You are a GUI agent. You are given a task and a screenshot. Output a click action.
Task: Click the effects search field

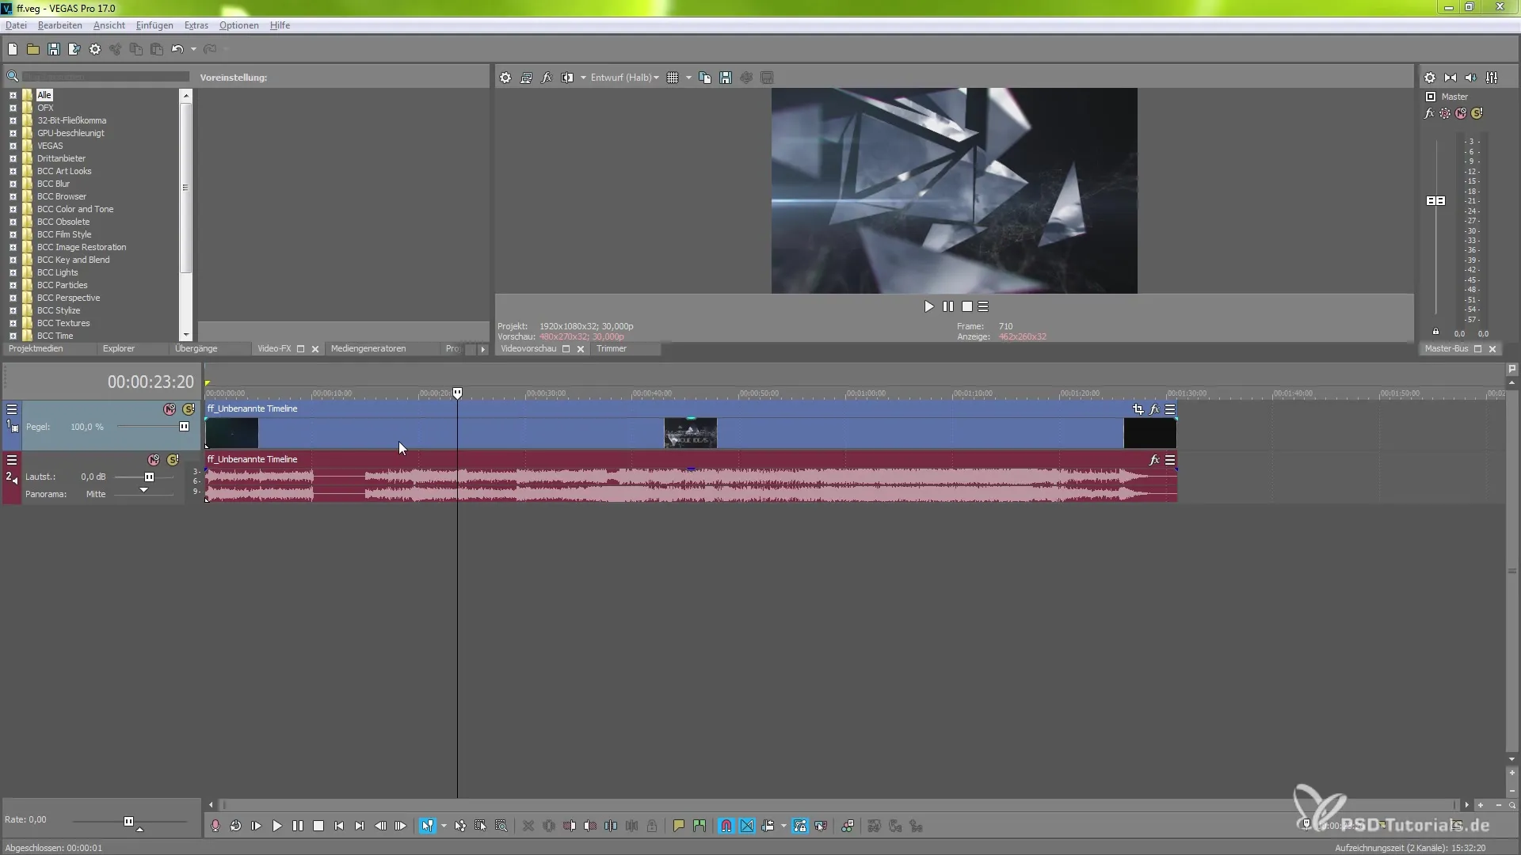(x=105, y=77)
